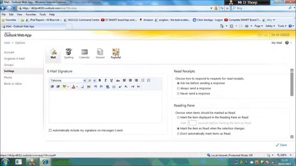Viewport: 296px width, 166px height.
Task: Remove formatting with eraser icon
Action: [x=82, y=87]
